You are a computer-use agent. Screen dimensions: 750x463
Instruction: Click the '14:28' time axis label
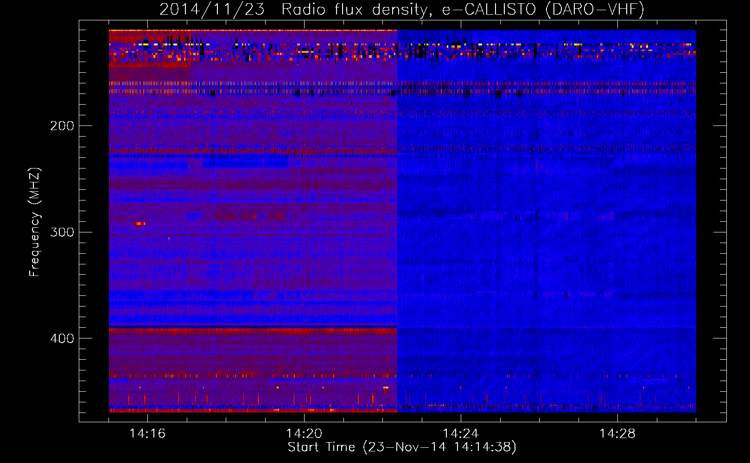point(617,434)
